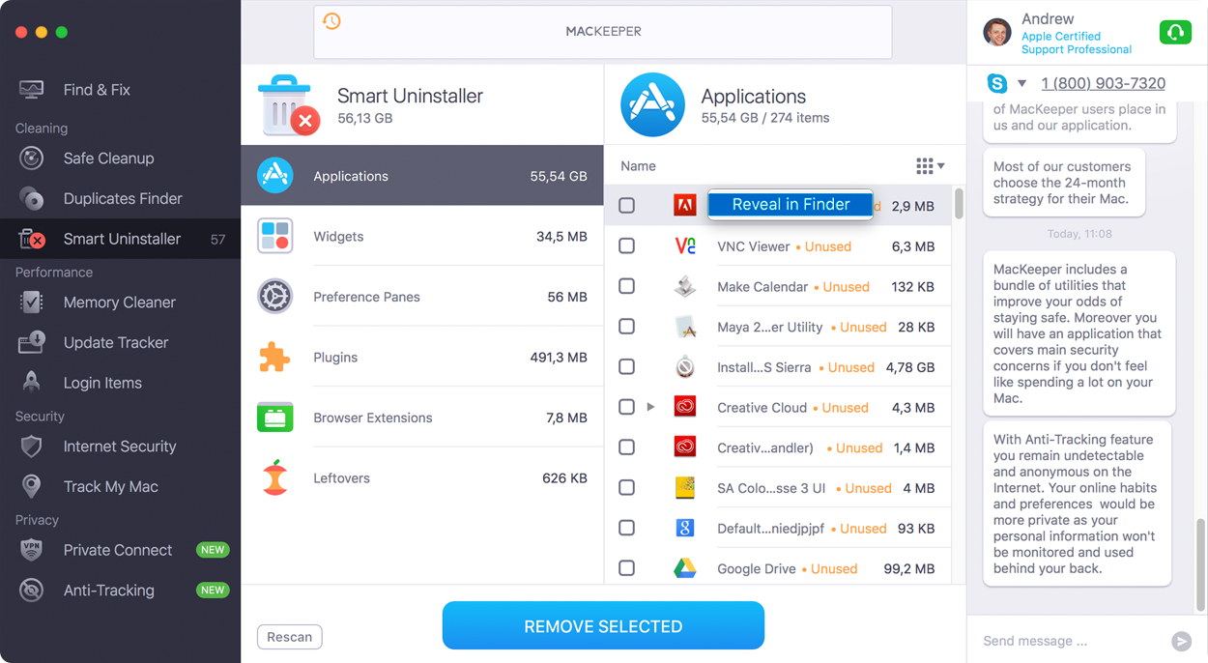
Task: Click the Plugins puzzle piece icon
Action: coord(275,358)
